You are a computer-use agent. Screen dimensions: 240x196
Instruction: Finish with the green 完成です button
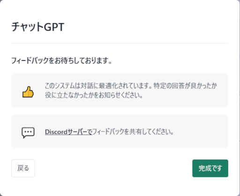pos(210,168)
